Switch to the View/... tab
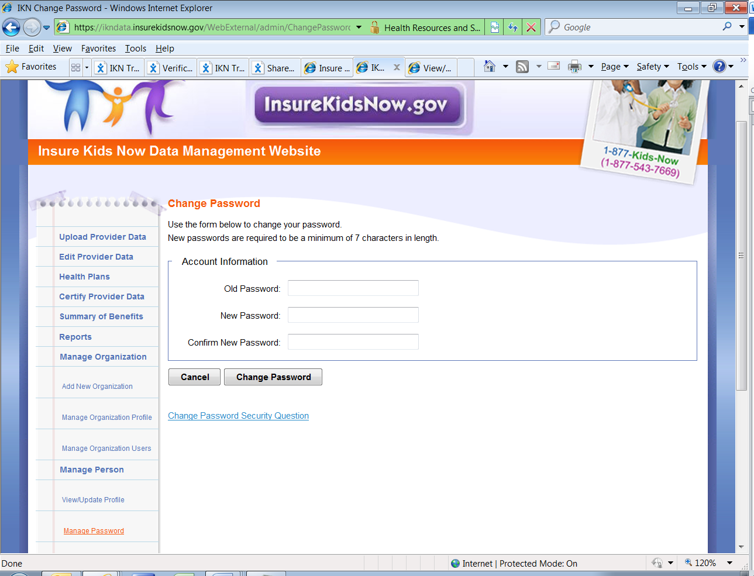Image resolution: width=754 pixels, height=576 pixels. click(431, 68)
